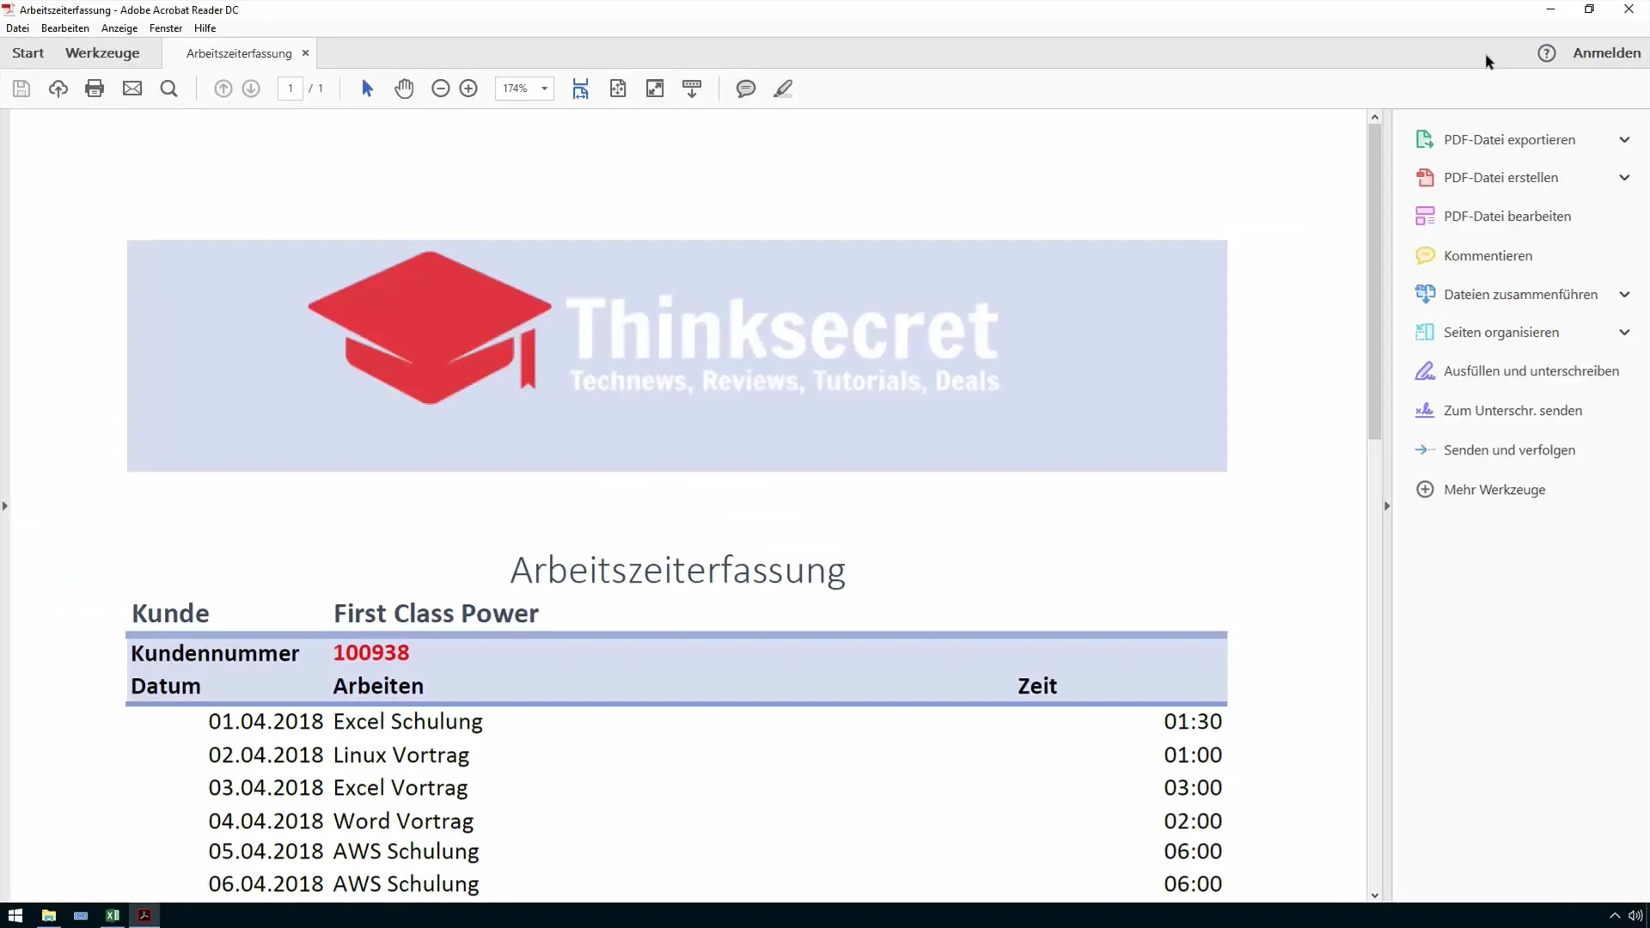This screenshot has width=1650, height=928.
Task: Click the vertical scrollbar thumb
Action: pyautogui.click(x=1375, y=282)
